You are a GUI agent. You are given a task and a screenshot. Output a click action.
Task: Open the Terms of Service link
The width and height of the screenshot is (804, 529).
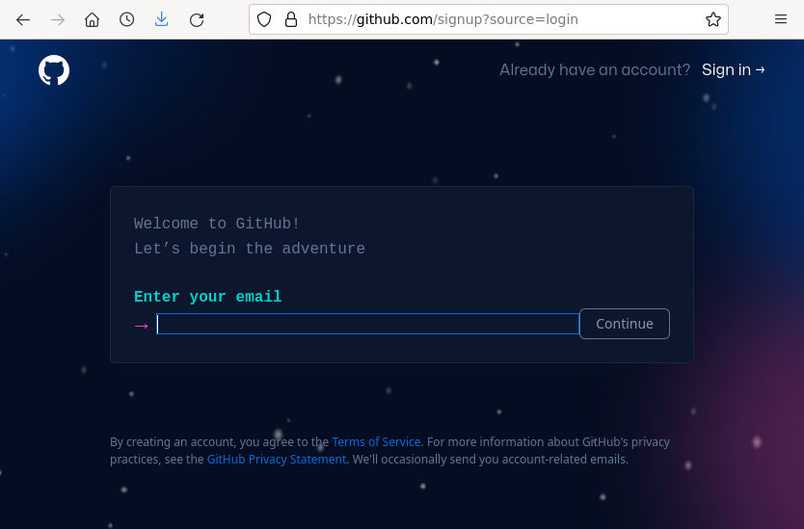tap(376, 442)
